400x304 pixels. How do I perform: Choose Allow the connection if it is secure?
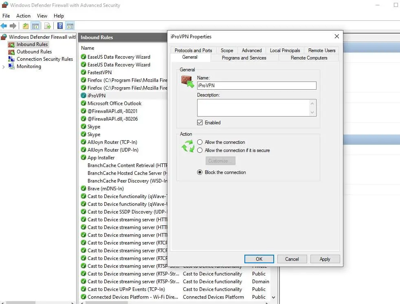pos(200,150)
